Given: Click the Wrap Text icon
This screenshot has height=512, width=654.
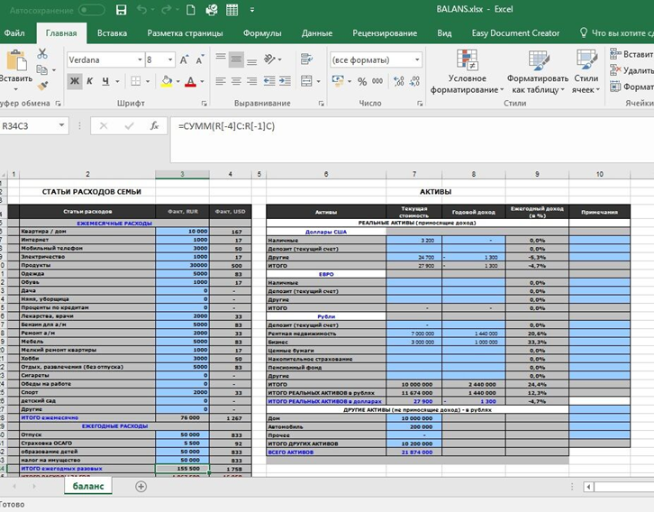Looking at the screenshot, I should click(306, 59).
